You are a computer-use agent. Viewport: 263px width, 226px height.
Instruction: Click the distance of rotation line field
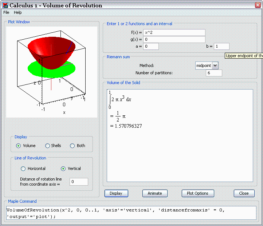(x=78, y=182)
